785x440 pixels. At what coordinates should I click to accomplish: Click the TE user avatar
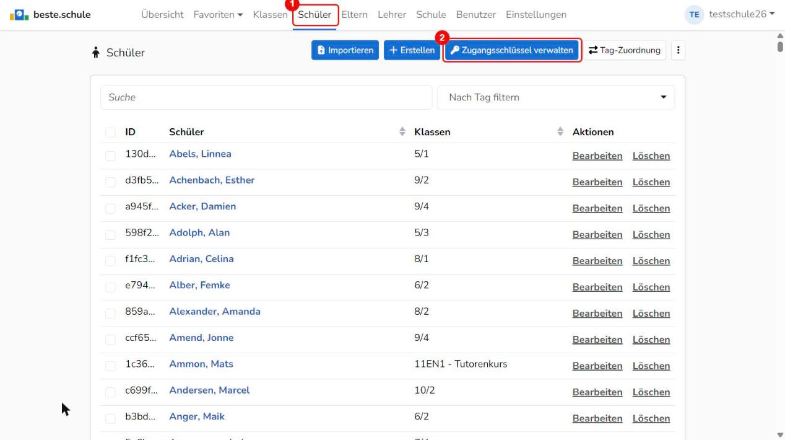(x=694, y=15)
